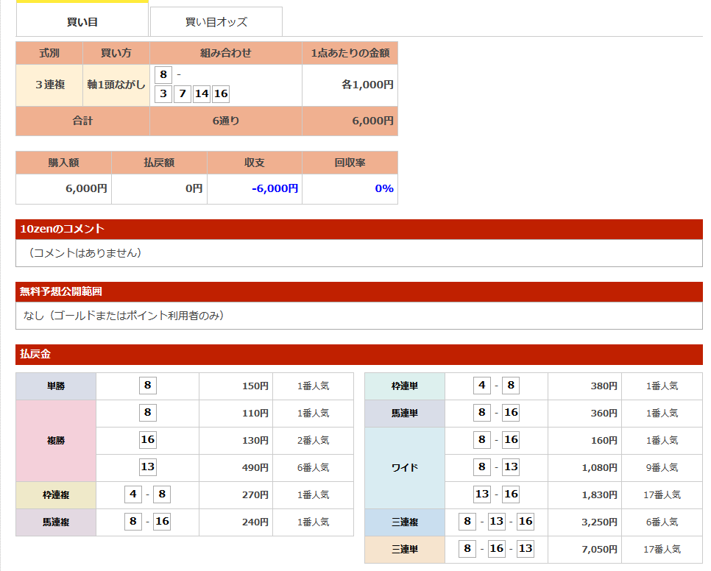The height and width of the screenshot is (571, 711).
Task: Click horse number 3 in the combination cell
Action: (x=163, y=93)
